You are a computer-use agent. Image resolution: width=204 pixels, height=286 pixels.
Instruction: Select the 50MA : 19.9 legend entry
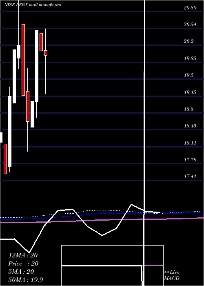click(26, 280)
